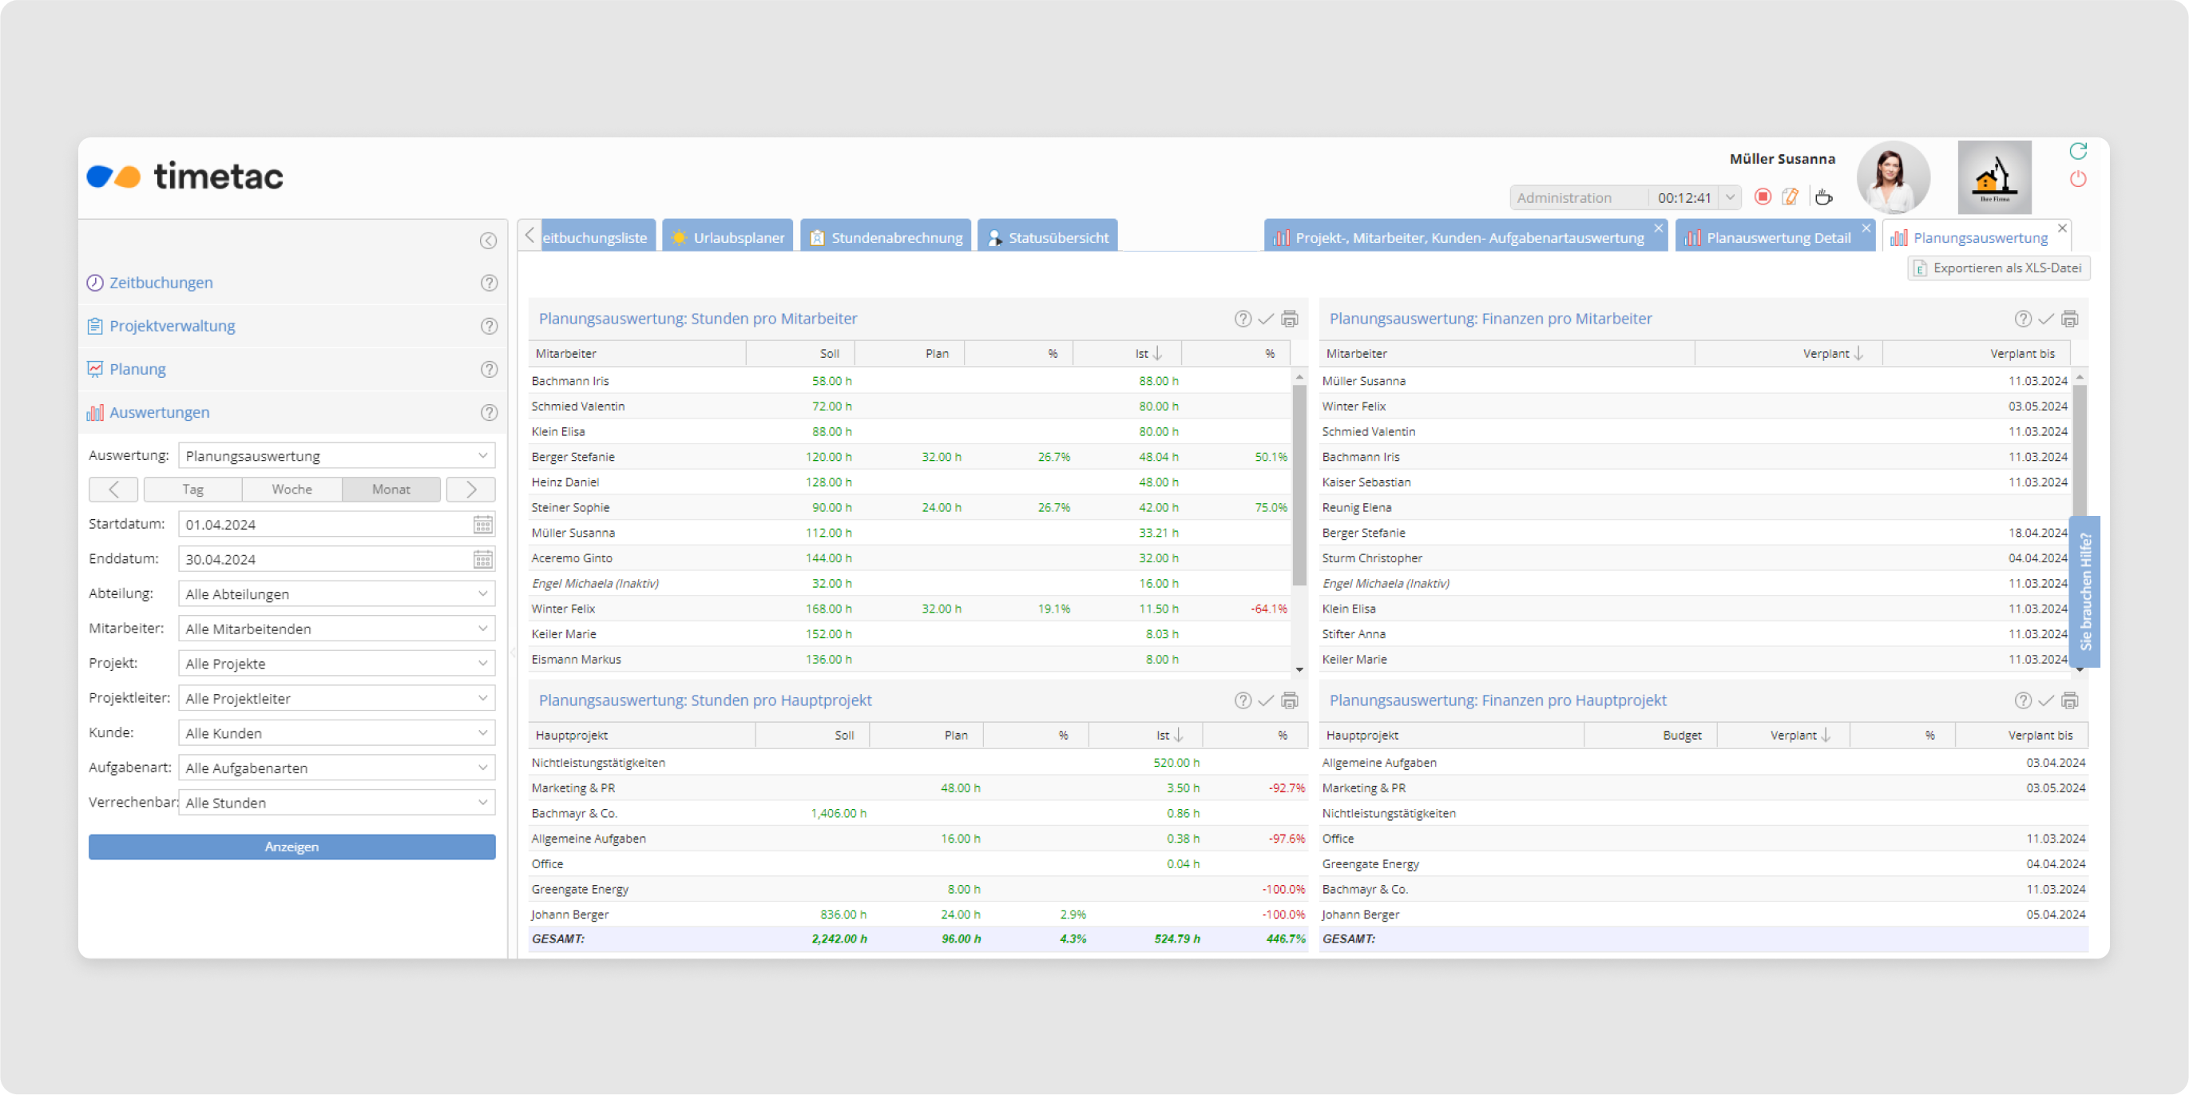Click the Anzeigen button
The height and width of the screenshot is (1095, 2189).
291,847
